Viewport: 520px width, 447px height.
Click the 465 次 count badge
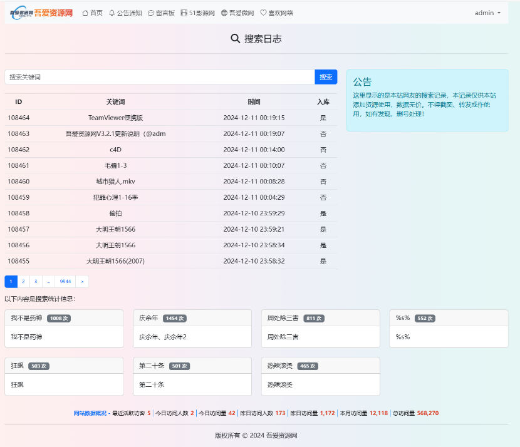[x=308, y=366]
